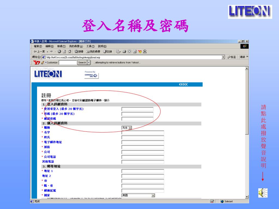Click the 其他電話 other phone field

point(143,162)
